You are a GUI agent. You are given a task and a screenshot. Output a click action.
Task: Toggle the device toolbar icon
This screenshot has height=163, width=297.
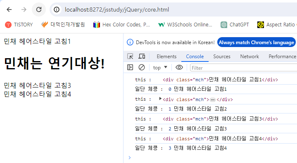[x=142, y=56]
